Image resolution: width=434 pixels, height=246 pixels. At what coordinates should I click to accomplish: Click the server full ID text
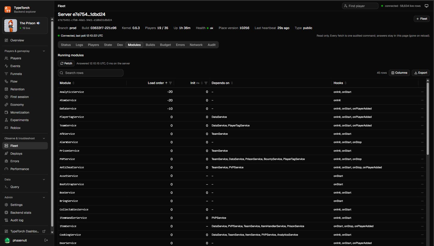(x=85, y=20)
